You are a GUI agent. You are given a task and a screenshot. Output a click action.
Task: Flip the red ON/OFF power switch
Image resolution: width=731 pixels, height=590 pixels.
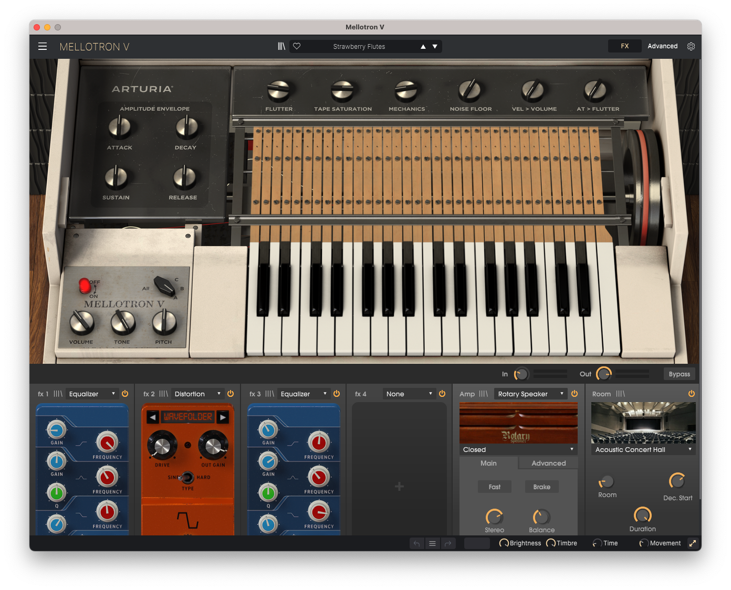[85, 286]
